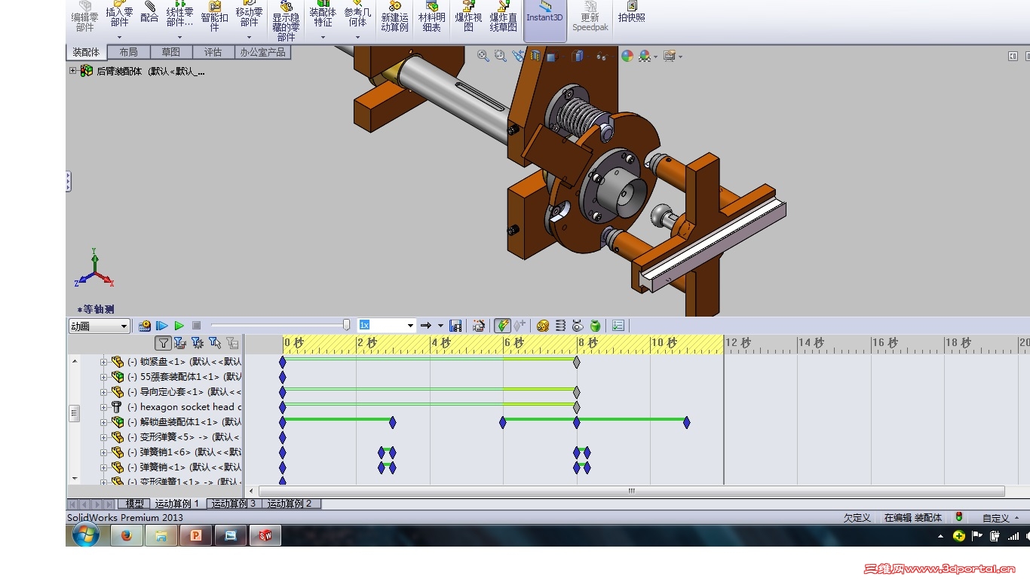Viewport: 1030px width, 579px height.
Task: Click New Motion Study (新建运动算例)
Action: tap(394, 17)
